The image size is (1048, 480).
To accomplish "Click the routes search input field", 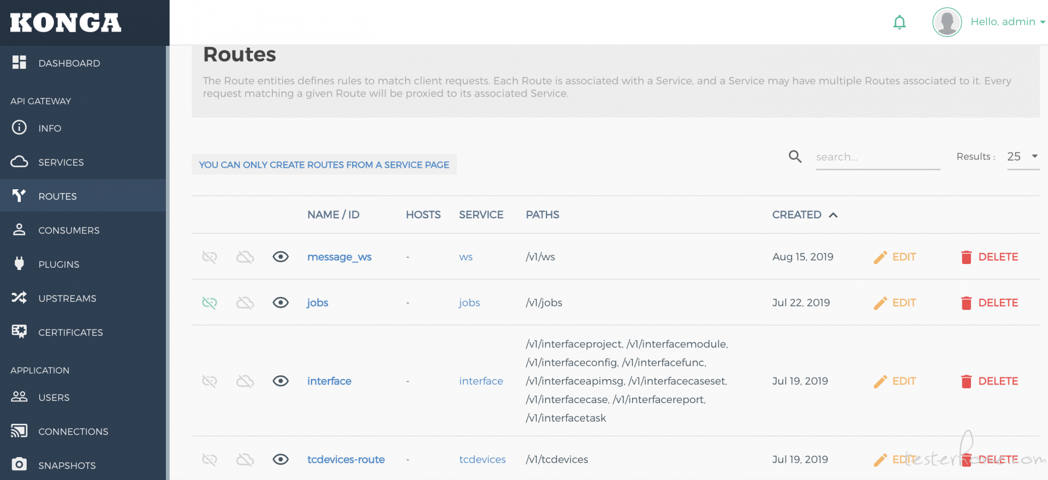I will [877, 157].
